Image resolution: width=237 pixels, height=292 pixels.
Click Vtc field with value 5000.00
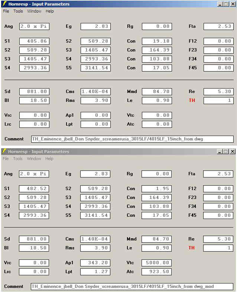click(x=156, y=263)
